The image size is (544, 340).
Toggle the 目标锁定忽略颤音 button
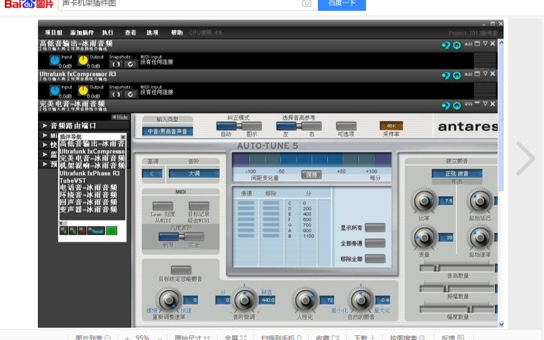(181, 270)
